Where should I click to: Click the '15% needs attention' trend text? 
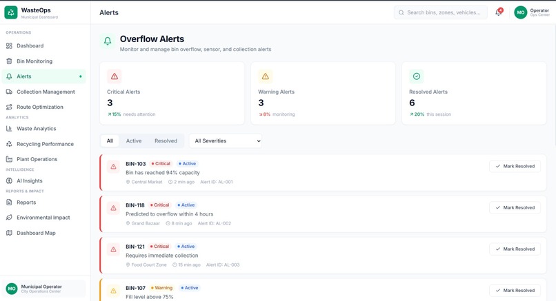pyautogui.click(x=132, y=114)
